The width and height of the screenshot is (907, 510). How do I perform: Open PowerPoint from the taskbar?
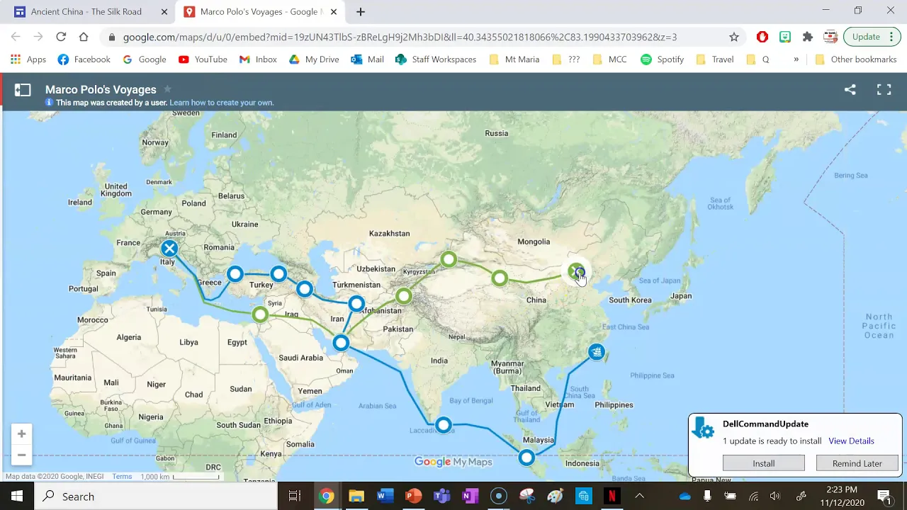point(413,496)
